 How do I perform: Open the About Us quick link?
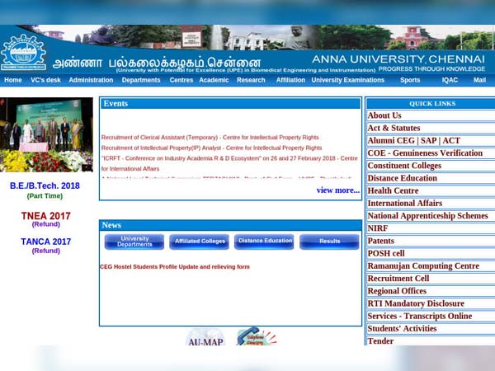tap(384, 115)
